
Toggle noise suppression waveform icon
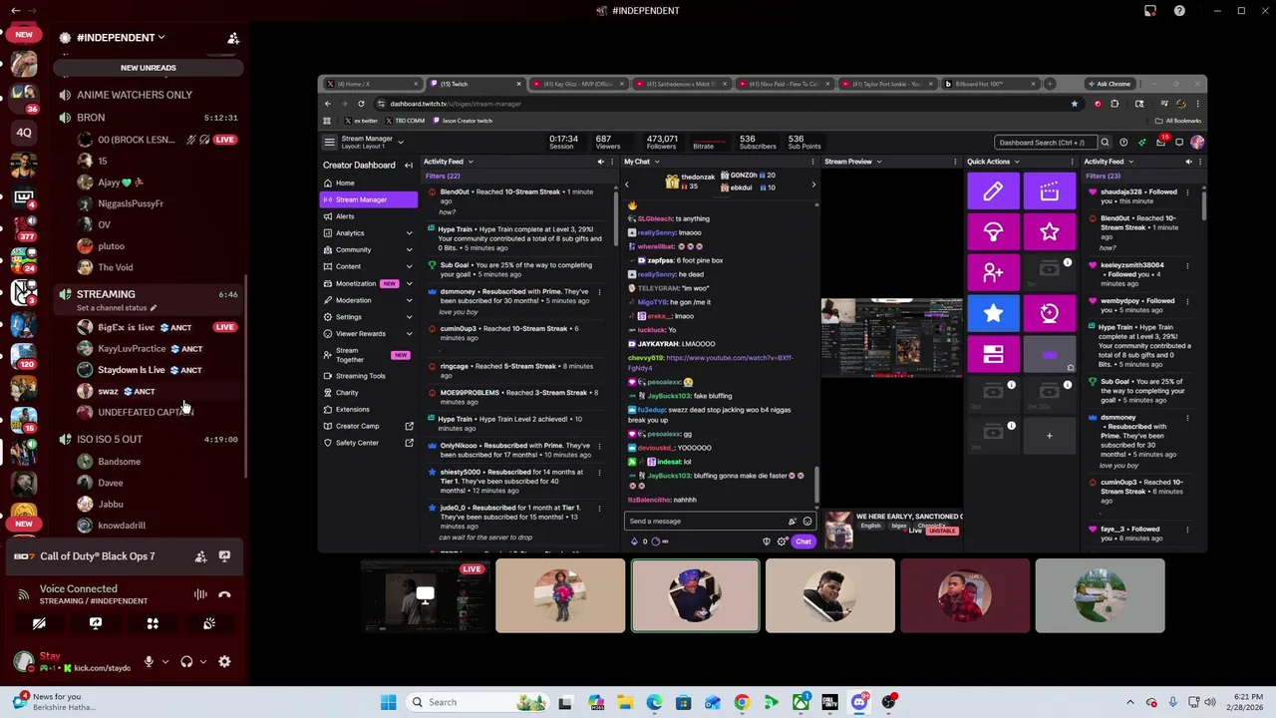[200, 594]
